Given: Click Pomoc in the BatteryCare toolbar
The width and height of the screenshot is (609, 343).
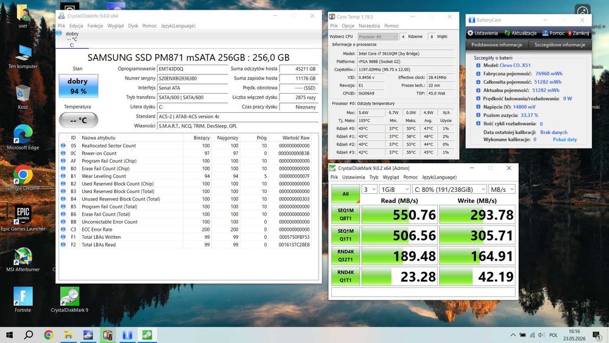Looking at the screenshot, I should coord(554,33).
